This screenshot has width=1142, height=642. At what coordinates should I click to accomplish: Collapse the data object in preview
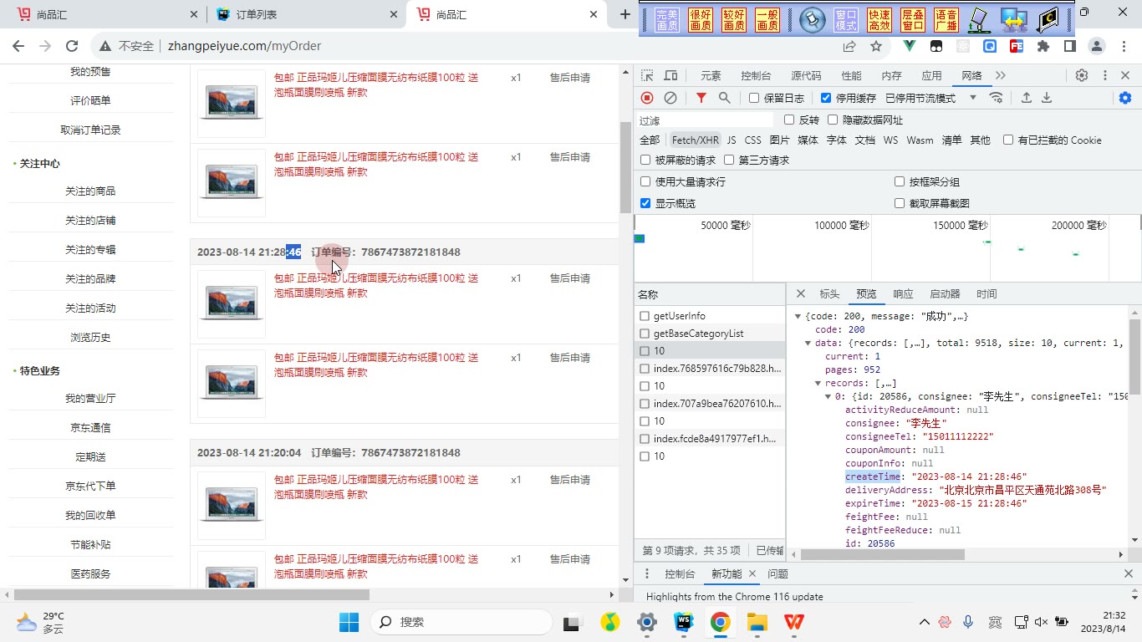(808, 343)
